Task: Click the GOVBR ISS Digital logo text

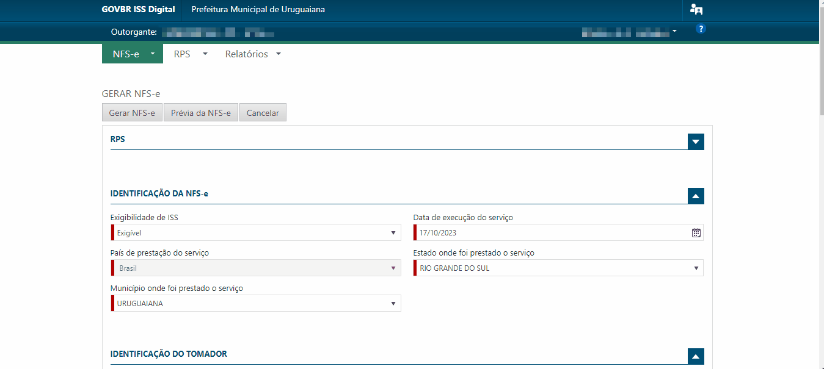Action: (138, 10)
